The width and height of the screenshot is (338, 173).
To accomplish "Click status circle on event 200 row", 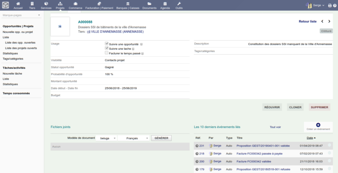I will [329, 161].
